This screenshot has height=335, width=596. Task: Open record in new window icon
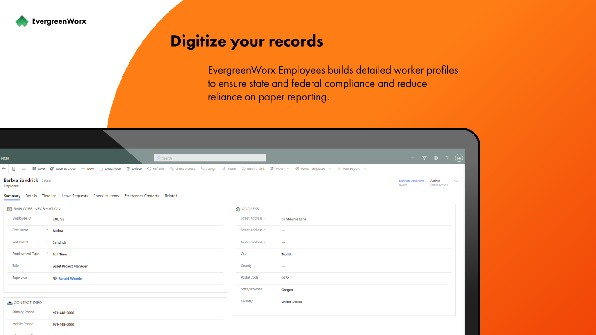pos(24,169)
